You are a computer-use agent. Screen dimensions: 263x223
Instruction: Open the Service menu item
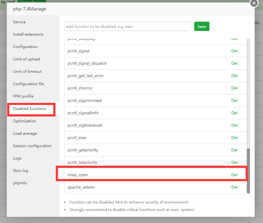[x=19, y=22]
